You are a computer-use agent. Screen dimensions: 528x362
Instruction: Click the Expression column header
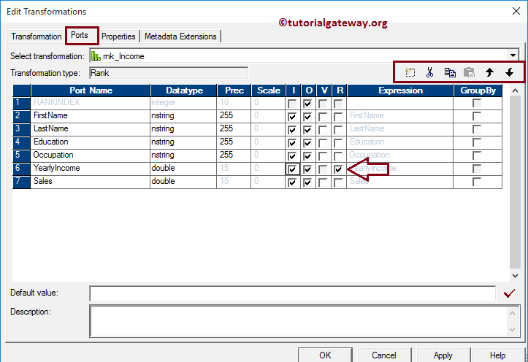pos(400,90)
